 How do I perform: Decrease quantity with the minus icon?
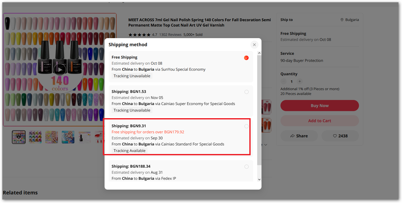[284, 81]
